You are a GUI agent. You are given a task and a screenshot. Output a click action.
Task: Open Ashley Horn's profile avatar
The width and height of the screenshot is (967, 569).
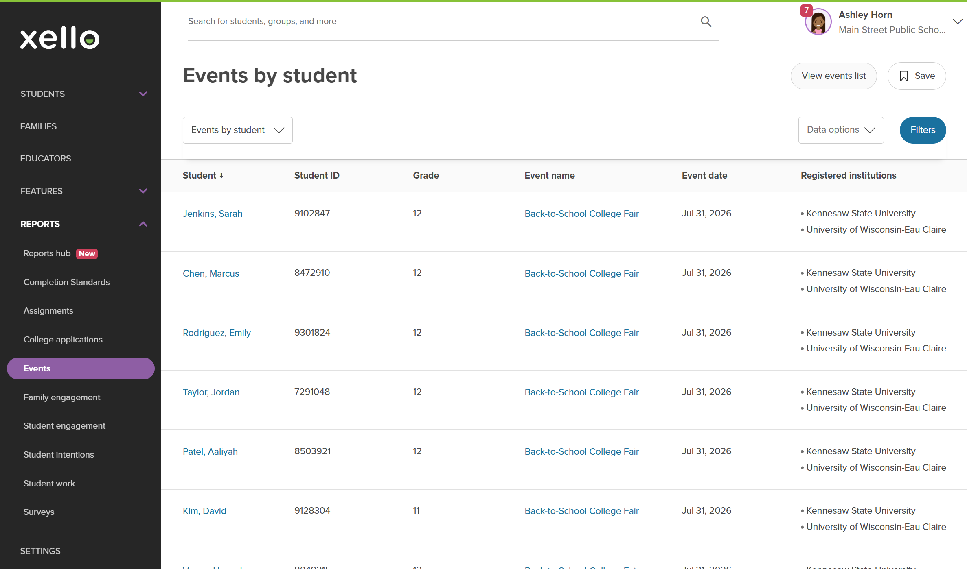(818, 22)
